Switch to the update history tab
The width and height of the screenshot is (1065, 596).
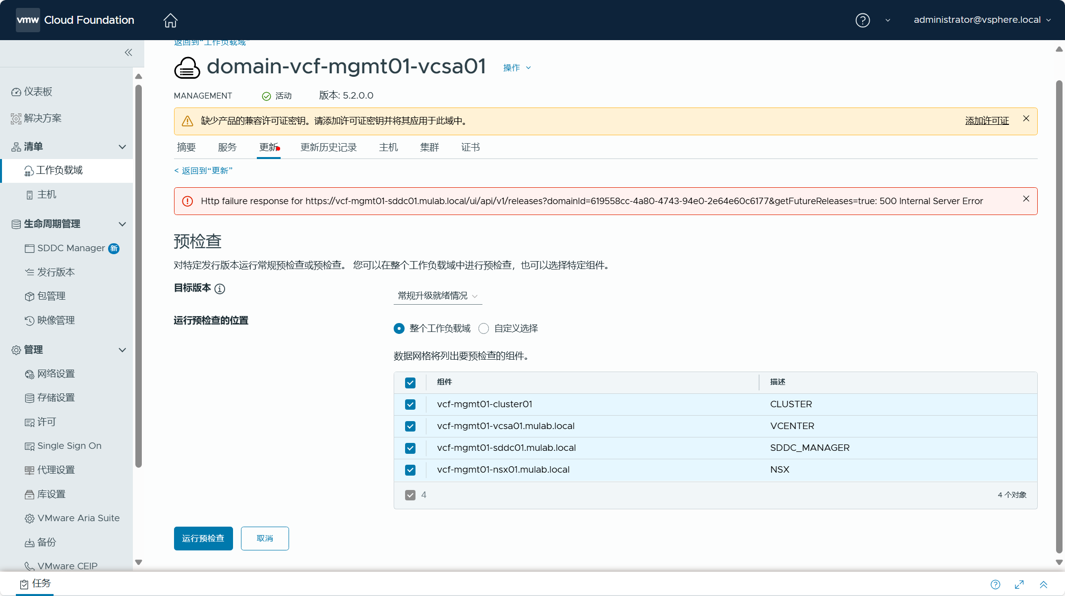[x=328, y=148]
